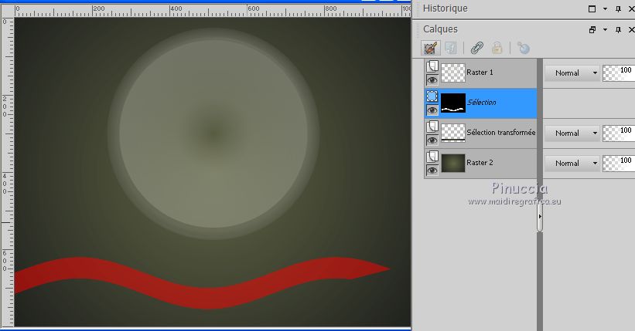Select the layer named Sélection
Viewport: 635px width, 331px height.
481,103
